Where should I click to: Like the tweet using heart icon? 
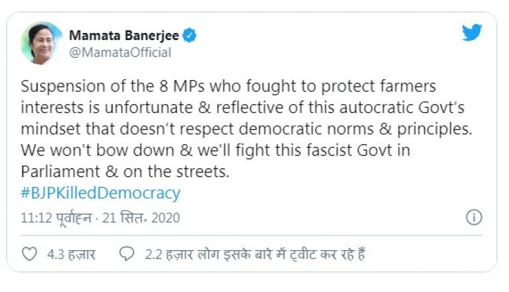(29, 255)
